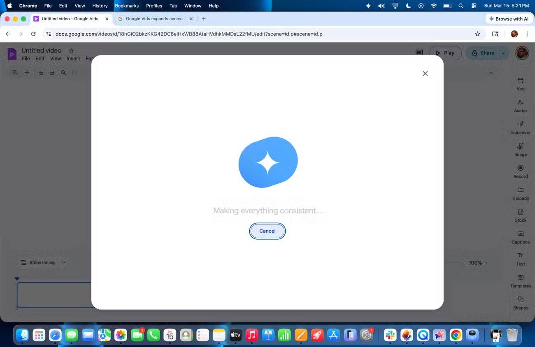The height and width of the screenshot is (347, 535).
Task: Open the Templates panel
Action: click(x=520, y=281)
